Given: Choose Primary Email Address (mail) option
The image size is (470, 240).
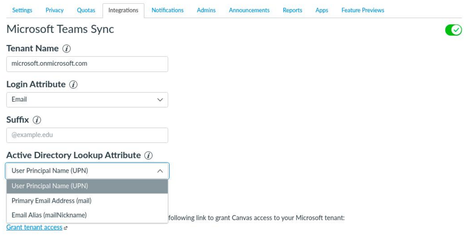Looking at the screenshot, I should 87,200.
